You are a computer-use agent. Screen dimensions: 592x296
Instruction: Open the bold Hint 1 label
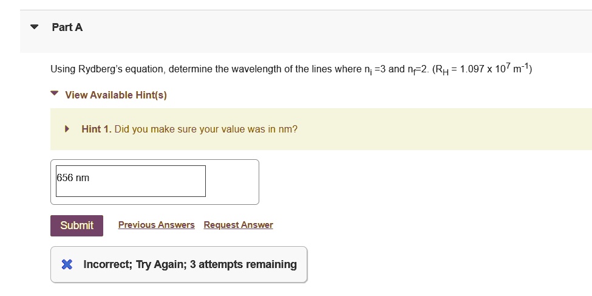coord(96,129)
